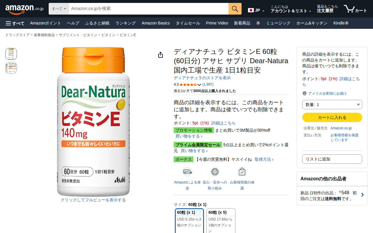Click クリックしてフルビューを表示する link
This screenshot has height=233, width=373.
tap(93, 200)
